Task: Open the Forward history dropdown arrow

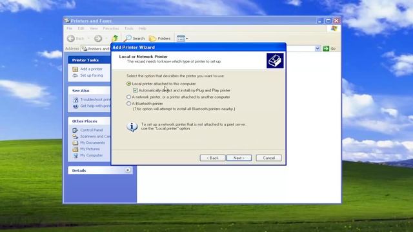Action: point(106,39)
